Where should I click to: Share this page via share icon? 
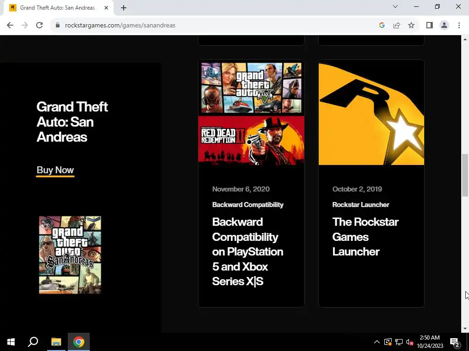point(397,26)
